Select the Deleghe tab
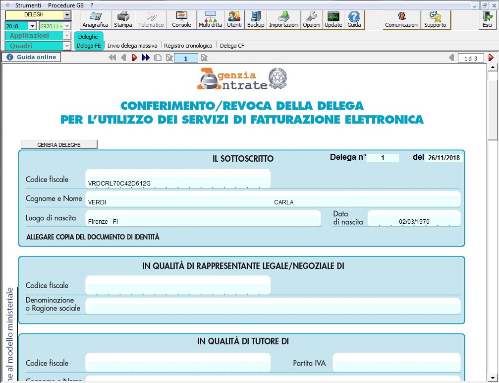Image resolution: width=499 pixels, height=383 pixels. point(88,36)
